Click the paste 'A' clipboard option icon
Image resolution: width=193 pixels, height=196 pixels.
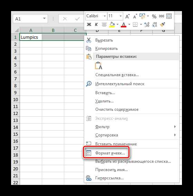tap(98, 65)
